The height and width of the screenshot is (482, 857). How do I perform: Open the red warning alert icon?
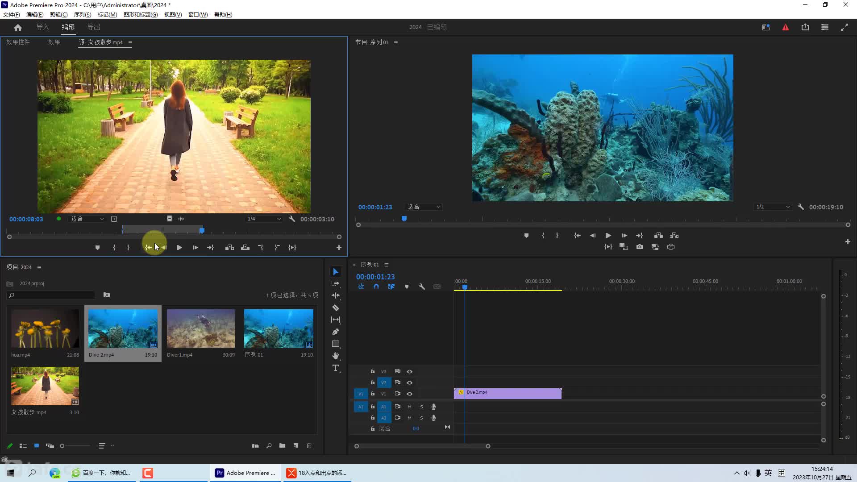(x=786, y=27)
